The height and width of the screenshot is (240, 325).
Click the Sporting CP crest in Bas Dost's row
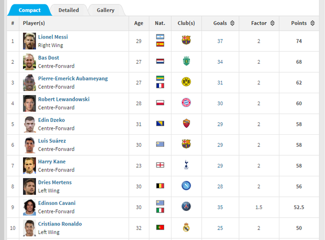(x=186, y=62)
